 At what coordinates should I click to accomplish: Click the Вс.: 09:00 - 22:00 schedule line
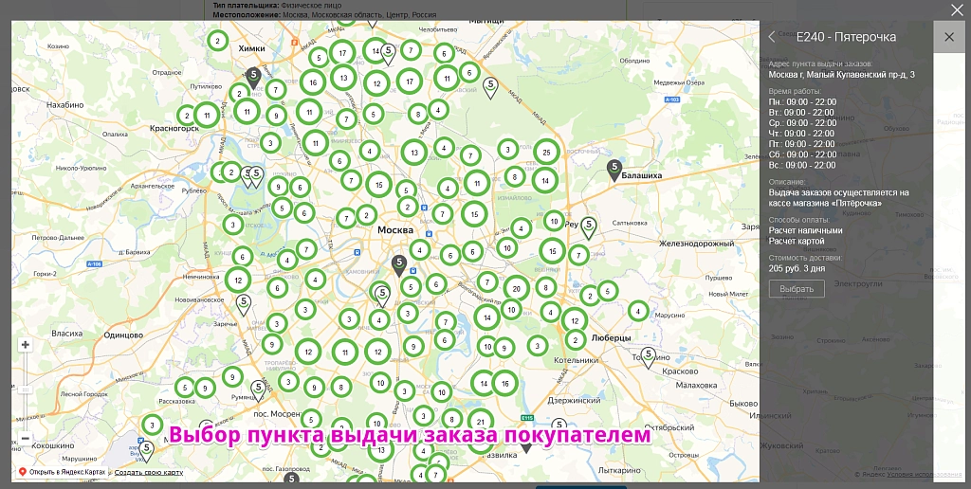point(802,165)
